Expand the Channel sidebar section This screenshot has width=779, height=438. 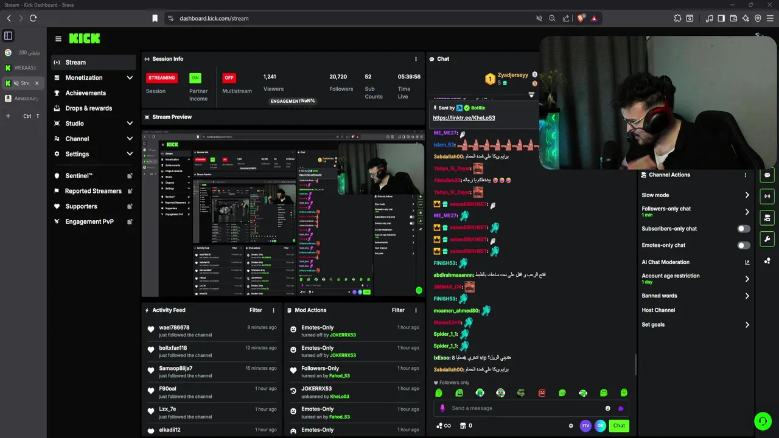pos(93,139)
